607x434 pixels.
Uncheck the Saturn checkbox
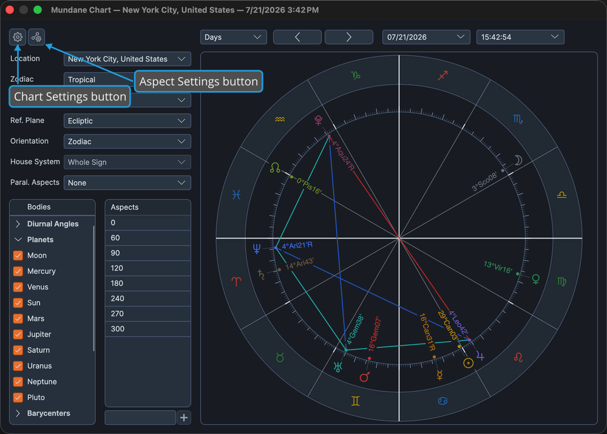click(x=18, y=350)
